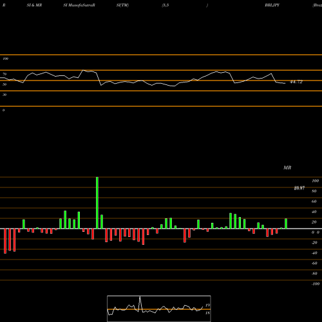Viewport: 322px width, 322px height.
Task: Click the tallest green MR histogram bar
Action: pyautogui.click(x=97, y=203)
